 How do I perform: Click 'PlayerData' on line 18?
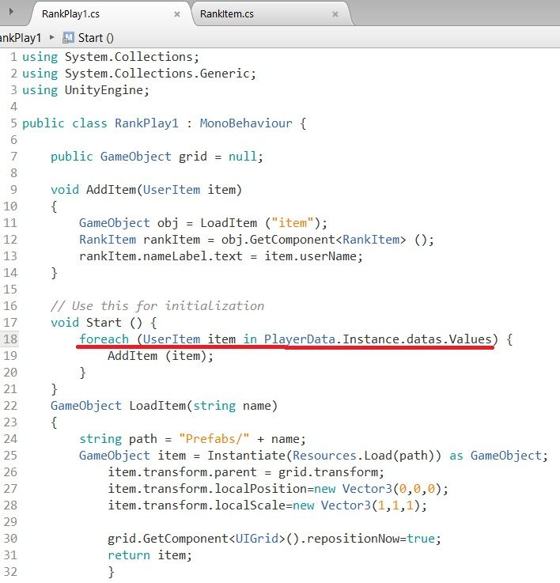300,339
